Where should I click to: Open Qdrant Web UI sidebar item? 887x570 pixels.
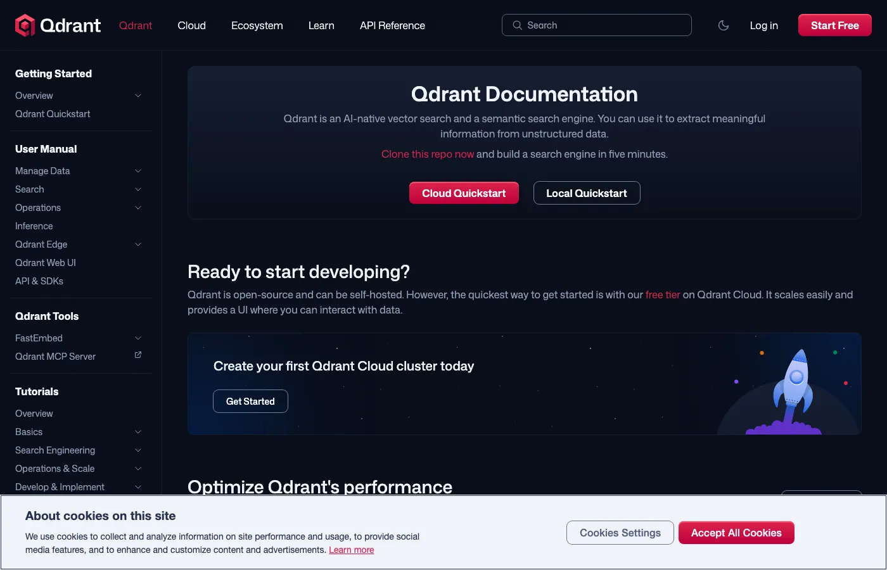(x=46, y=263)
